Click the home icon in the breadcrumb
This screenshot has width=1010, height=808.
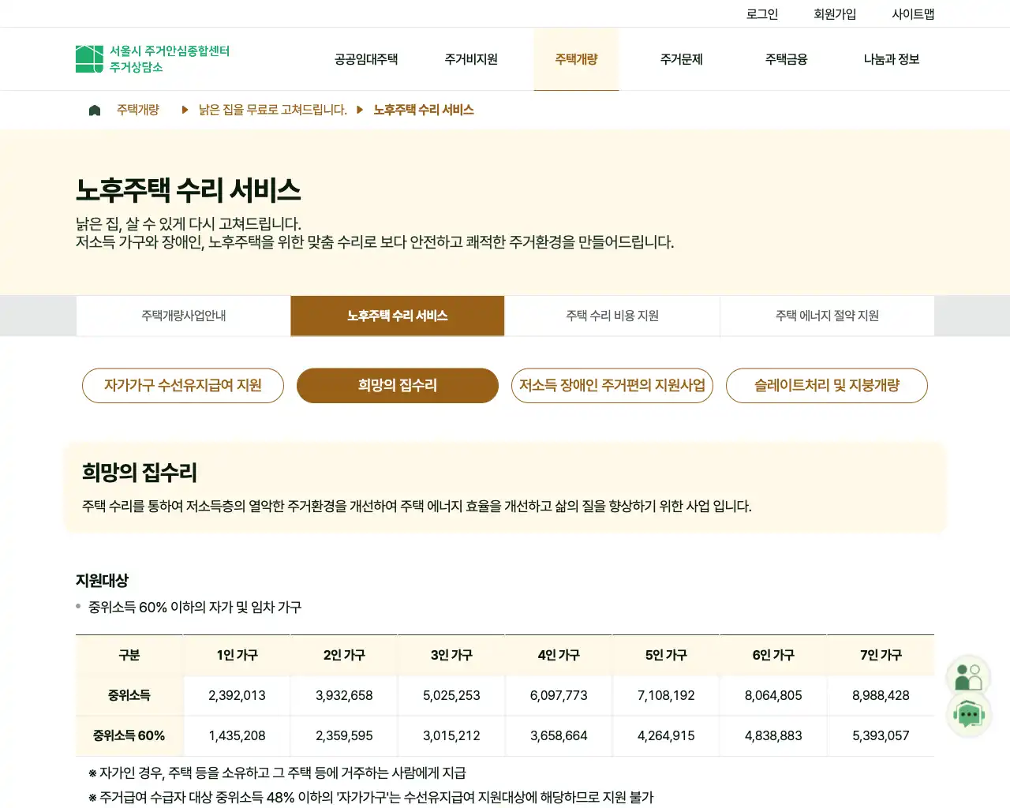[x=95, y=110]
